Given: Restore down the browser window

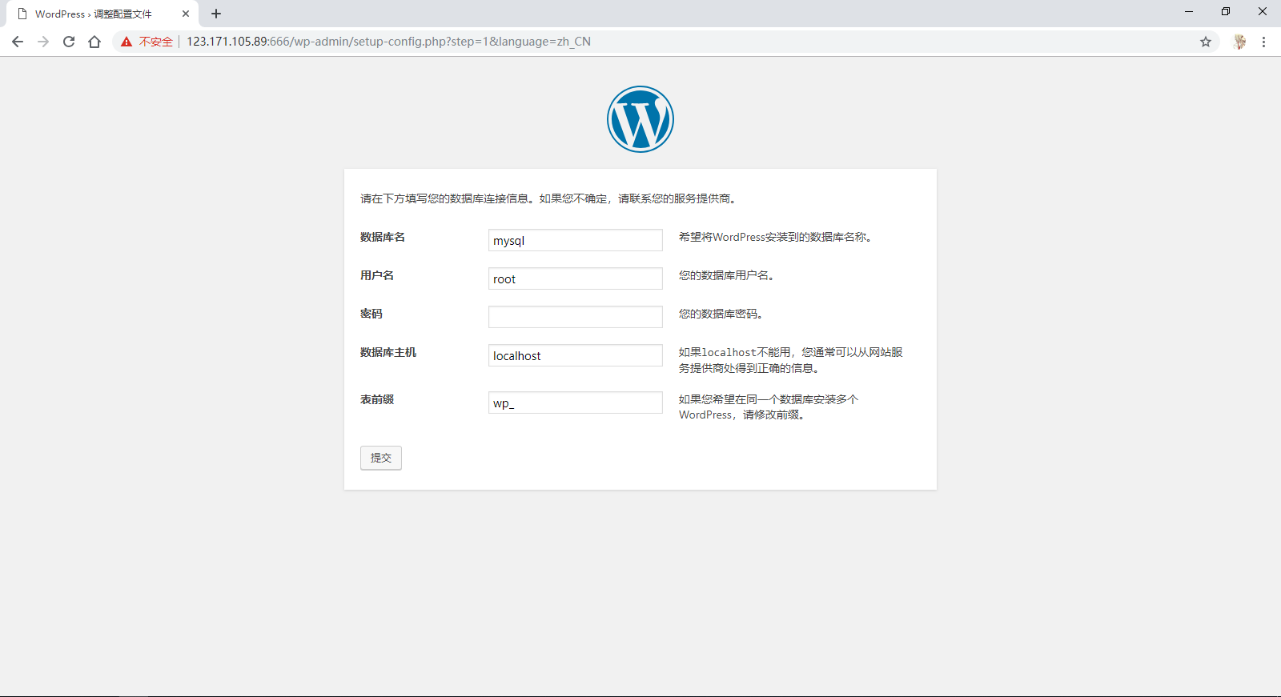Looking at the screenshot, I should (1225, 11).
